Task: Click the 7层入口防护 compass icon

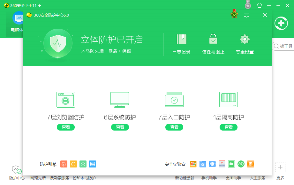Action: [174, 100]
